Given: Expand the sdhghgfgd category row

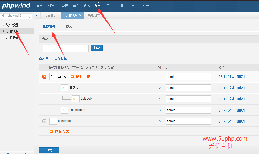Looking at the screenshot, I should coord(44,121).
